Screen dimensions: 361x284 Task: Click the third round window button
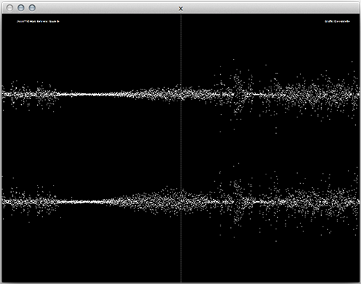[x=32, y=8]
